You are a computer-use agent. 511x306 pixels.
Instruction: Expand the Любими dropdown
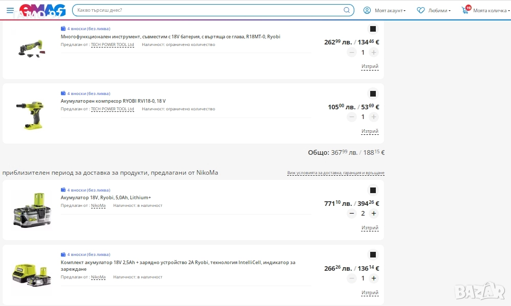click(x=439, y=10)
